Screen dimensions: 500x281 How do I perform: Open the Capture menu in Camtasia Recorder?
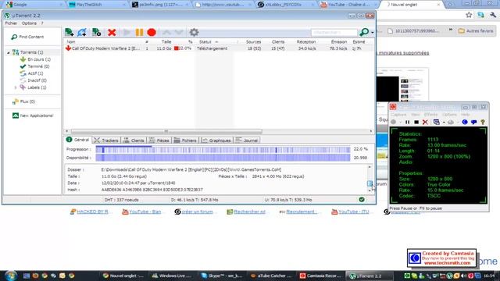pyautogui.click(x=398, y=115)
